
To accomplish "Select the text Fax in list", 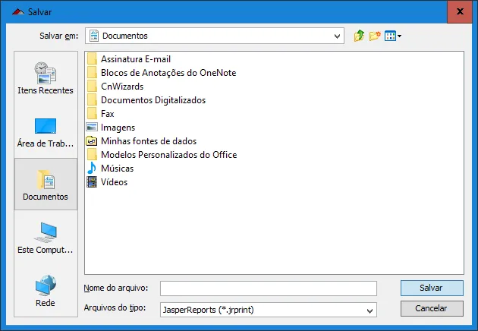I will click(x=108, y=114).
